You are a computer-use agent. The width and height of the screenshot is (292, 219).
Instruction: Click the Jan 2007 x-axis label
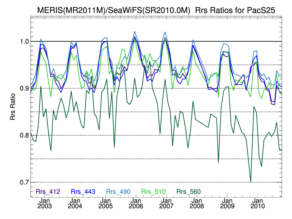pos(166,203)
